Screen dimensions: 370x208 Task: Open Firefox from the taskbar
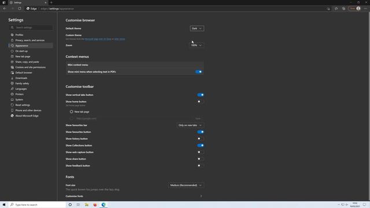[x=95, y=205]
